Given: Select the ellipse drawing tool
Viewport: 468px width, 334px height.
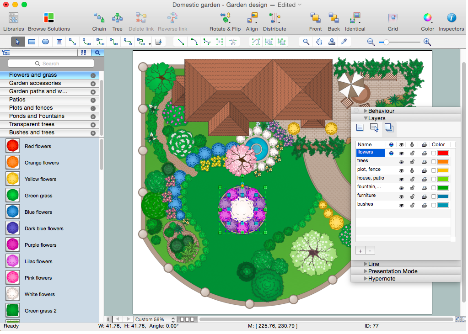Looking at the screenshot, I should 45,42.
